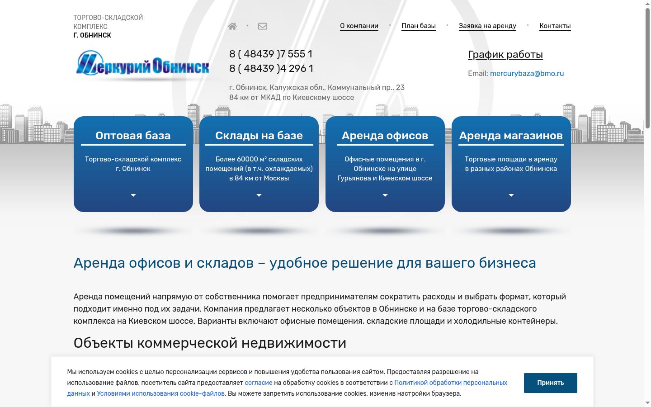651x407 pixels.
Task: Open the согласие link in cookie notice
Action: pyautogui.click(x=259, y=383)
